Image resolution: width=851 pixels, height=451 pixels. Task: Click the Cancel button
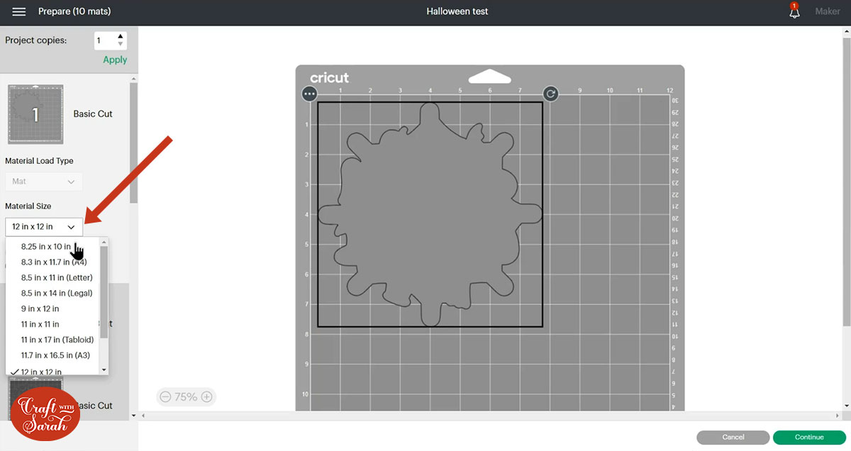[733, 438]
